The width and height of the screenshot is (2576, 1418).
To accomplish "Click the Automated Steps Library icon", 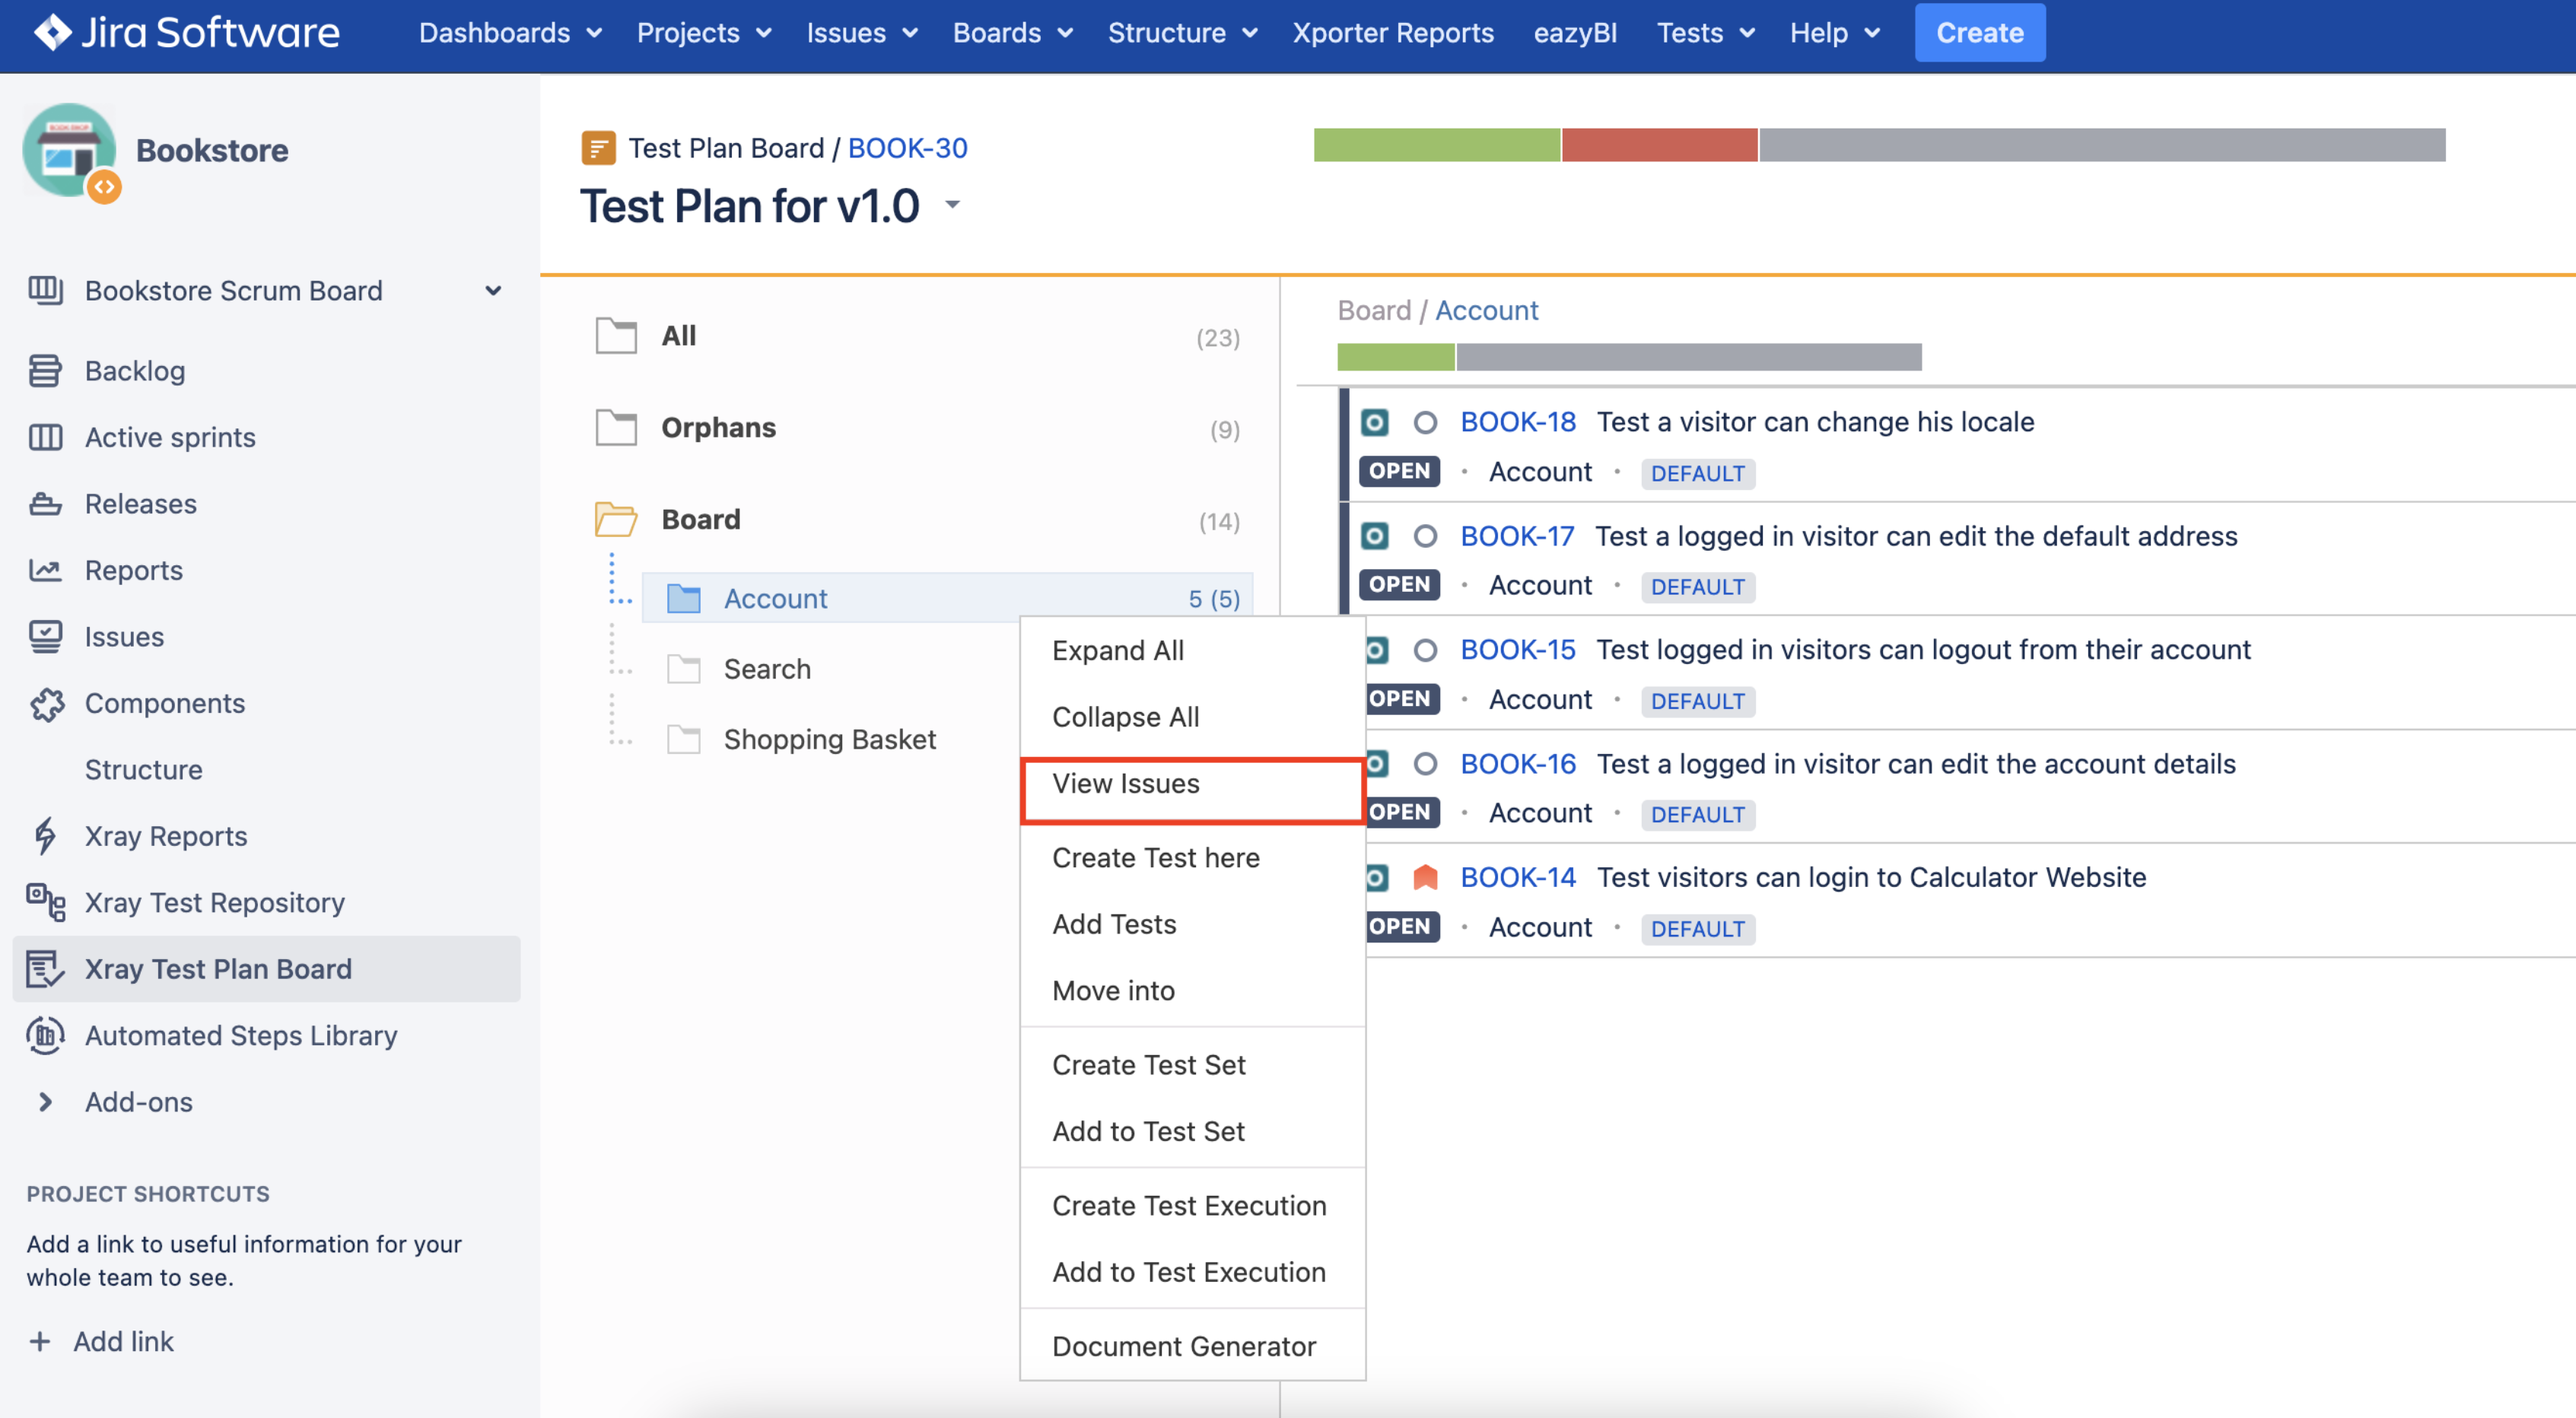I will [45, 1035].
